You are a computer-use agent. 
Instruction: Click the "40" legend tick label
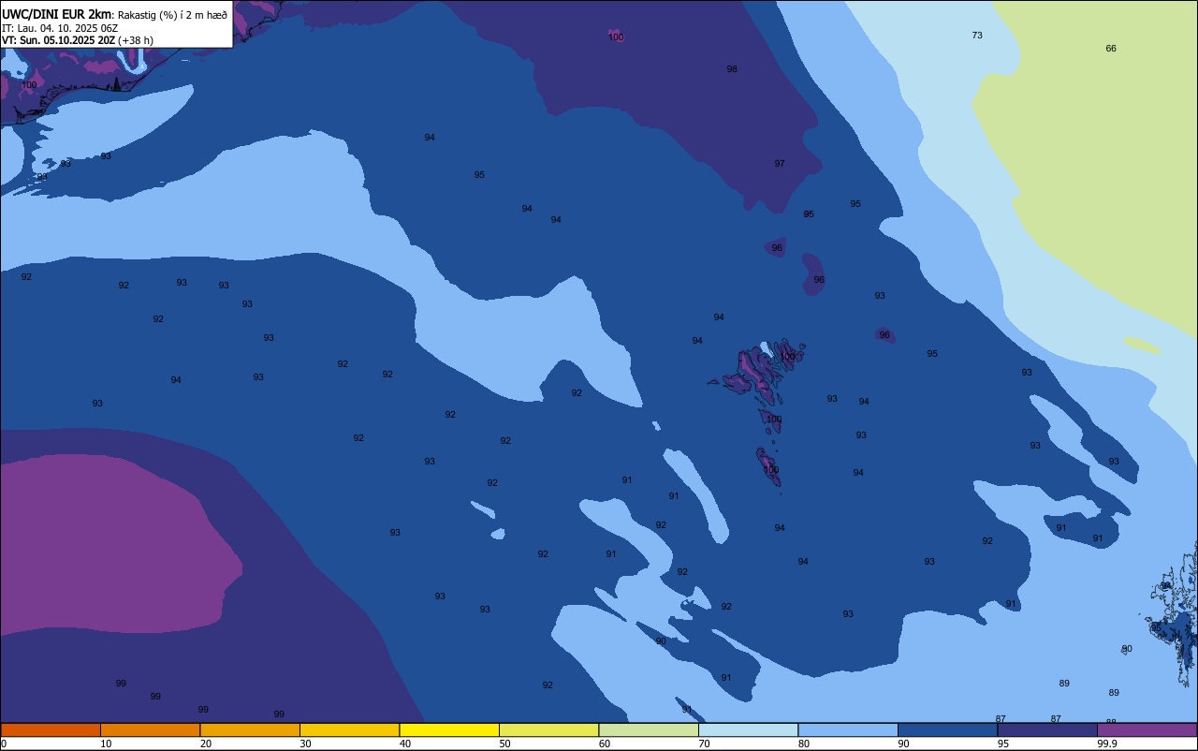click(405, 744)
